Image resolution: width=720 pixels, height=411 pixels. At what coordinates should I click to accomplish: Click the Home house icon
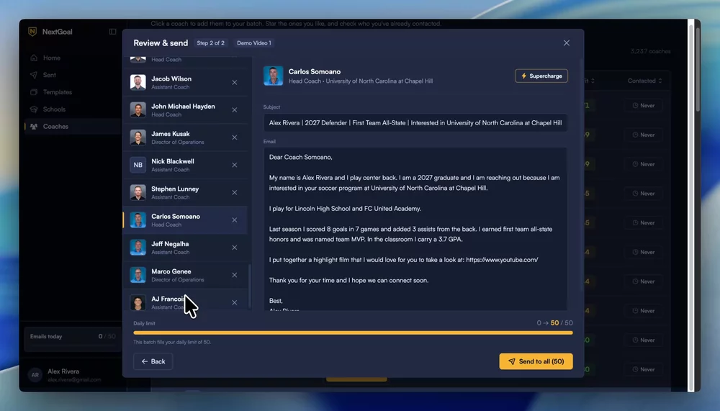(34, 58)
